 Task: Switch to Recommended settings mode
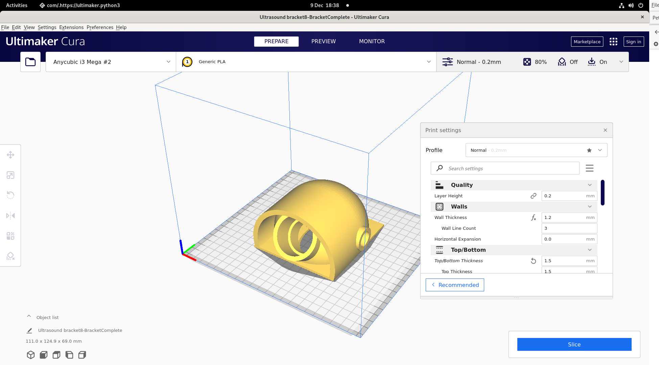coord(455,285)
